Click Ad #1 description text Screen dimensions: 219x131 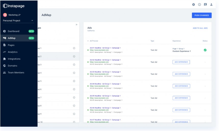pos(106,52)
